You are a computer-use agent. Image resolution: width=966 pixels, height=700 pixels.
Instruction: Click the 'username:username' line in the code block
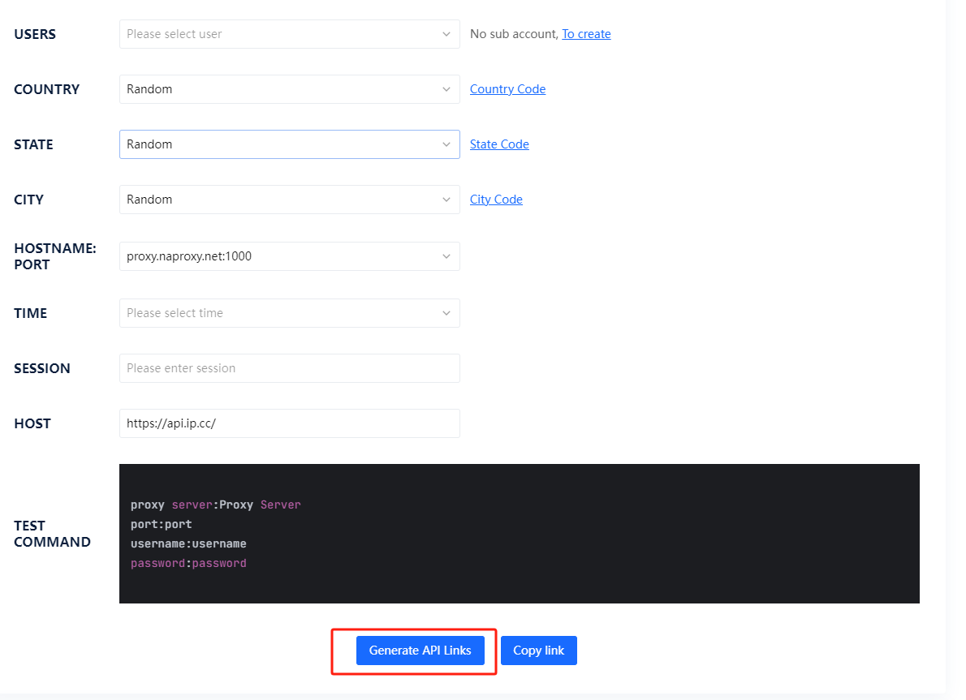pyautogui.click(x=188, y=543)
